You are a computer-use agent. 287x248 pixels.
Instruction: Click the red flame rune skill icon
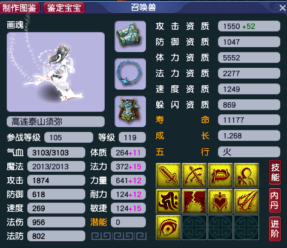point(168,201)
